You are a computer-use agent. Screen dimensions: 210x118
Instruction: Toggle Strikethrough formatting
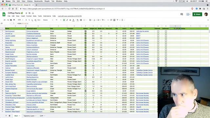70,20
